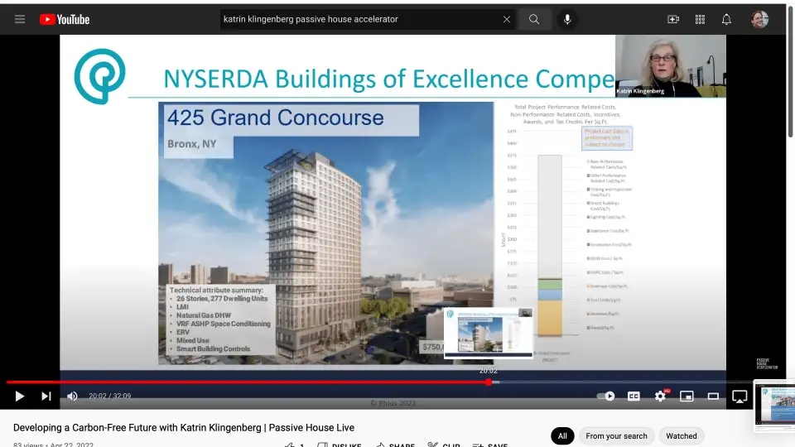Open the Create video camera icon
The image size is (795, 447).
coord(673,19)
